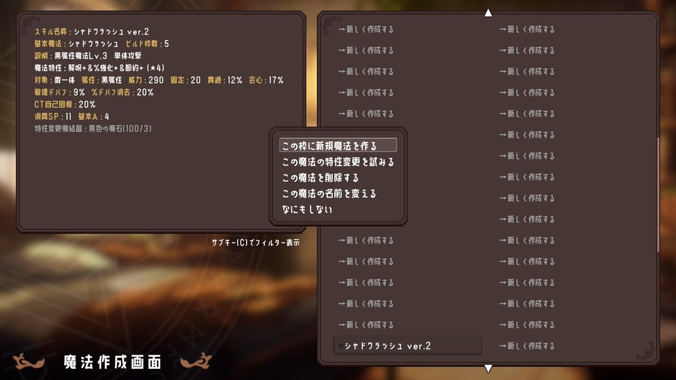
Task: Click the スキル名称 シャドウラッシュ ver.2 line
Action: pos(92,31)
